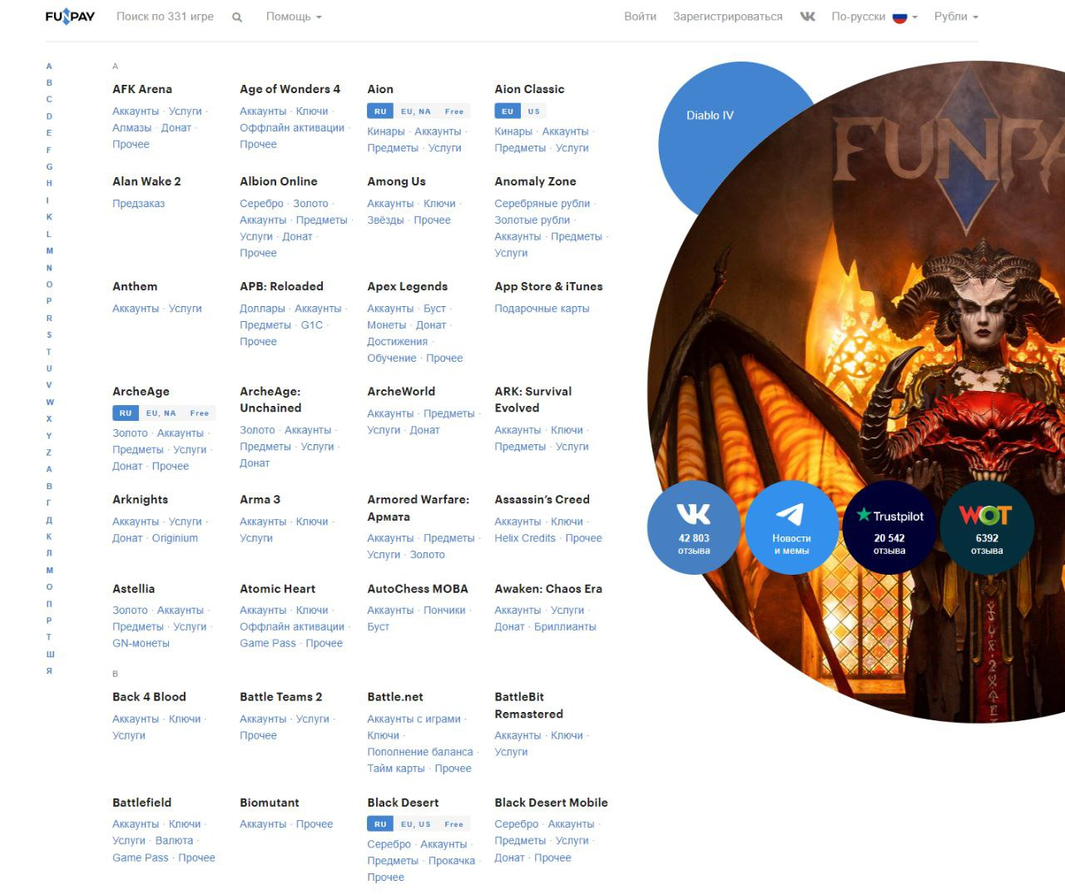
Task: Expand the Помощь dropdown menu
Action: pos(294,17)
